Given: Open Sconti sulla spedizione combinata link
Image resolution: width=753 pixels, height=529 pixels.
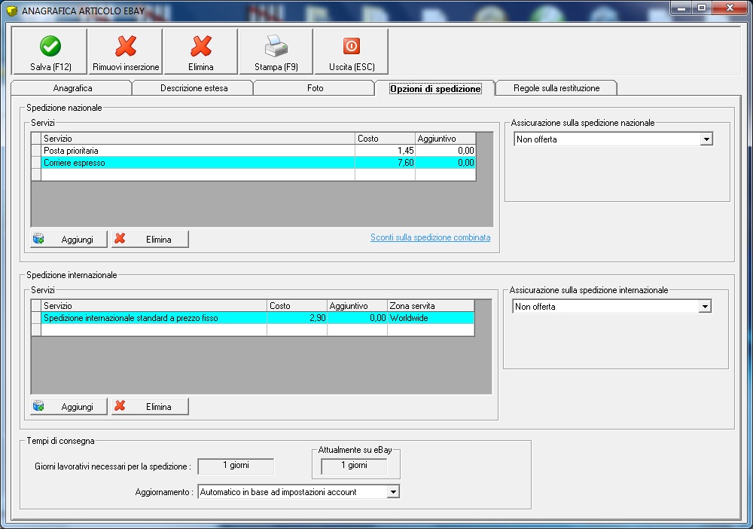Looking at the screenshot, I should tap(430, 237).
